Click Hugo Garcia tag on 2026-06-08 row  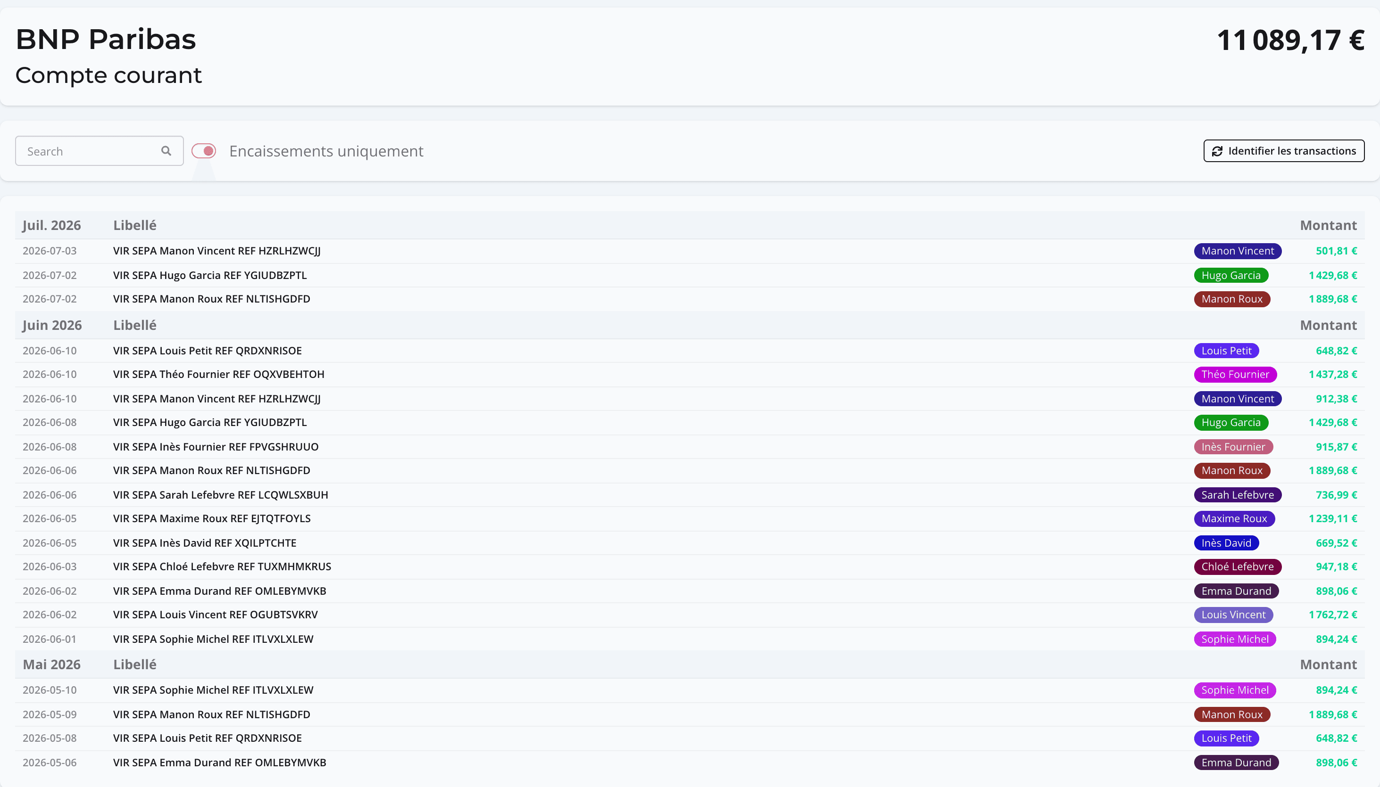coord(1230,423)
